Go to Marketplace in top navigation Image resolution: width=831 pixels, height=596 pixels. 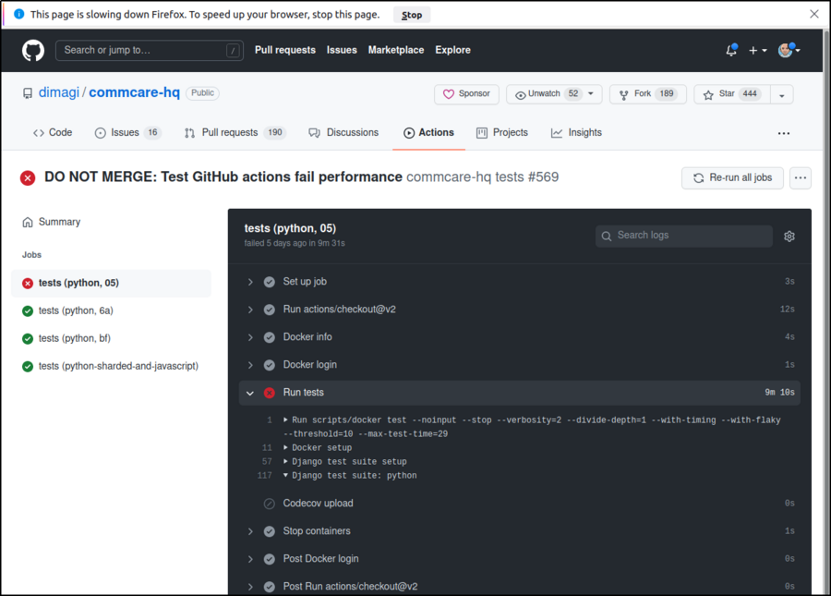[x=396, y=50]
